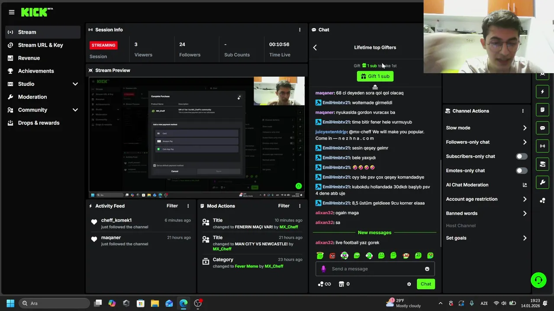Click the three-dots cluster sidebar icon

(542, 200)
